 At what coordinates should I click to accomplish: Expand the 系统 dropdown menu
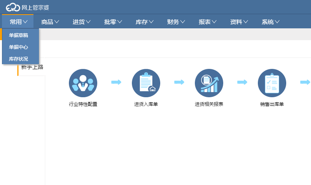[270, 22]
